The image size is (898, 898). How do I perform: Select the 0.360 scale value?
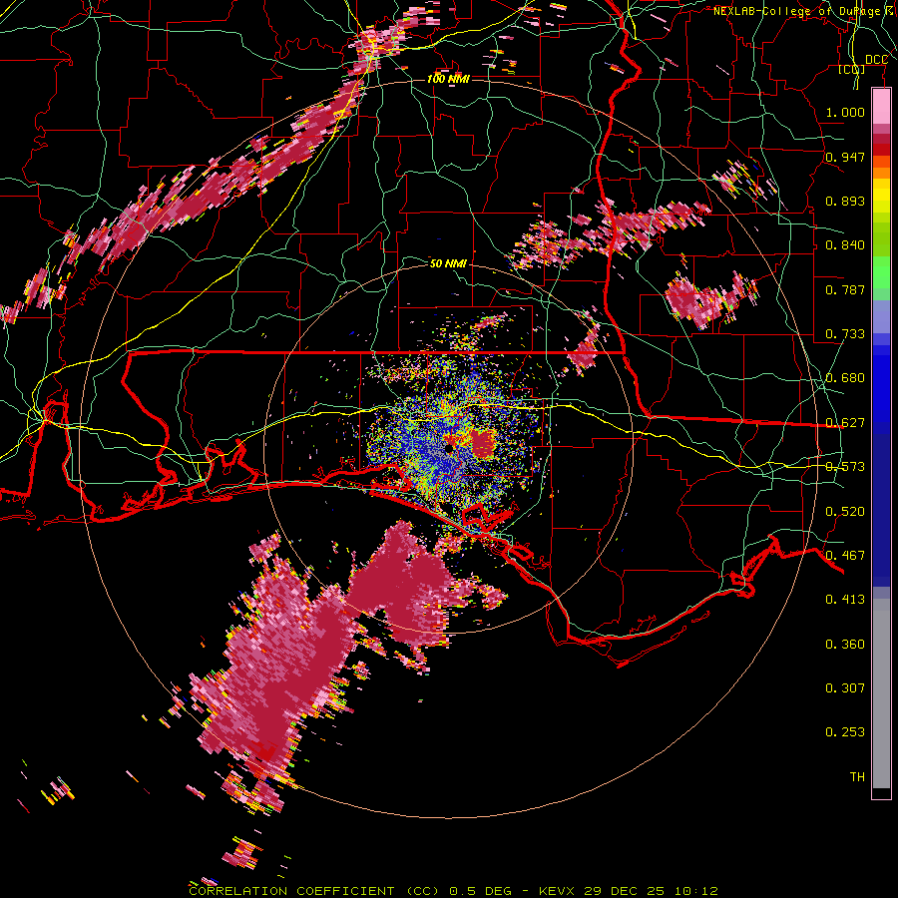coord(845,645)
